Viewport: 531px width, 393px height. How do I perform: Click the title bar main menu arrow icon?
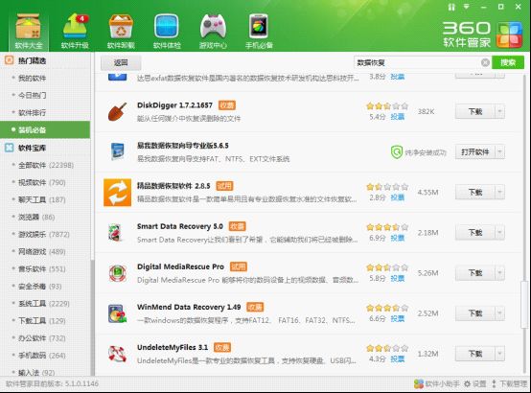tap(467, 7)
